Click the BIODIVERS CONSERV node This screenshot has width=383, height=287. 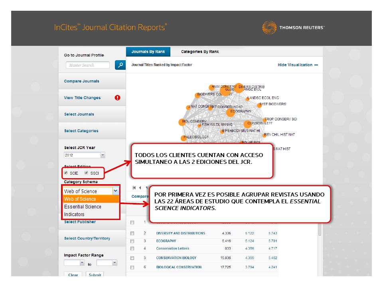[x=197, y=95]
